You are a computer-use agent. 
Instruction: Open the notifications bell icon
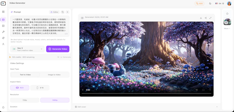pyautogui.click(x=3, y=107)
